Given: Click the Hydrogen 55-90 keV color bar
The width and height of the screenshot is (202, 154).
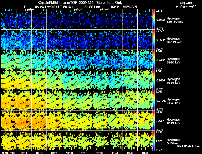Looking at the screenshot, I should [x=154, y=60].
